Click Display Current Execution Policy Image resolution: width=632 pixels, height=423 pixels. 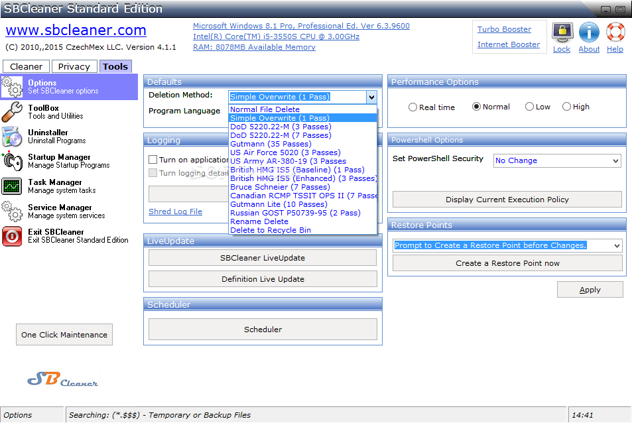pos(507,200)
